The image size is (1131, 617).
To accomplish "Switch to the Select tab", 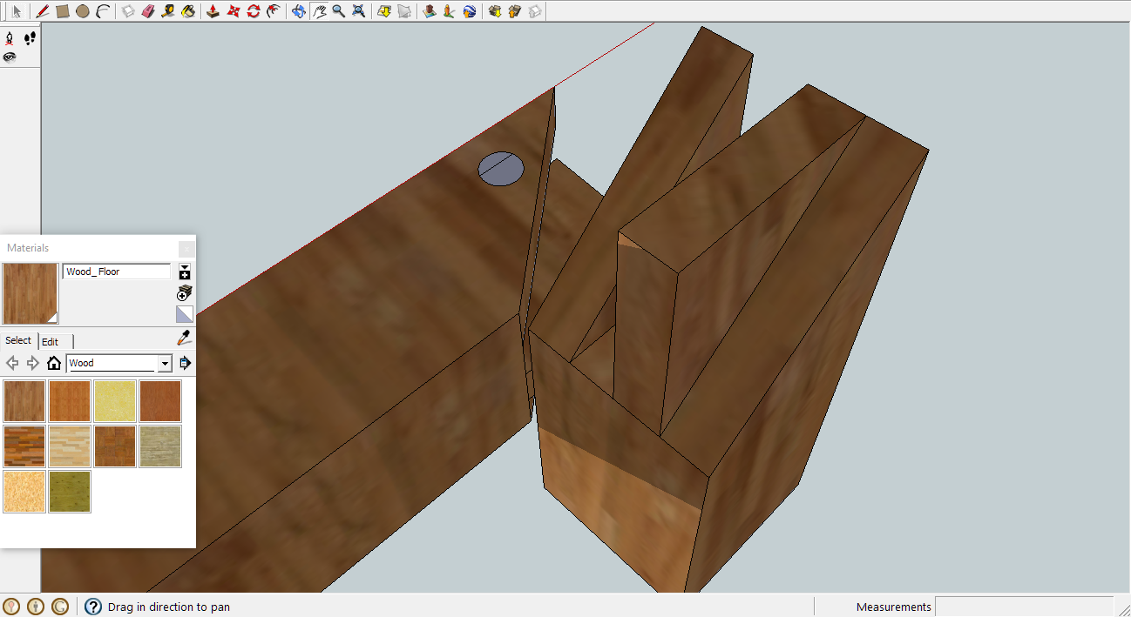I will coord(18,340).
